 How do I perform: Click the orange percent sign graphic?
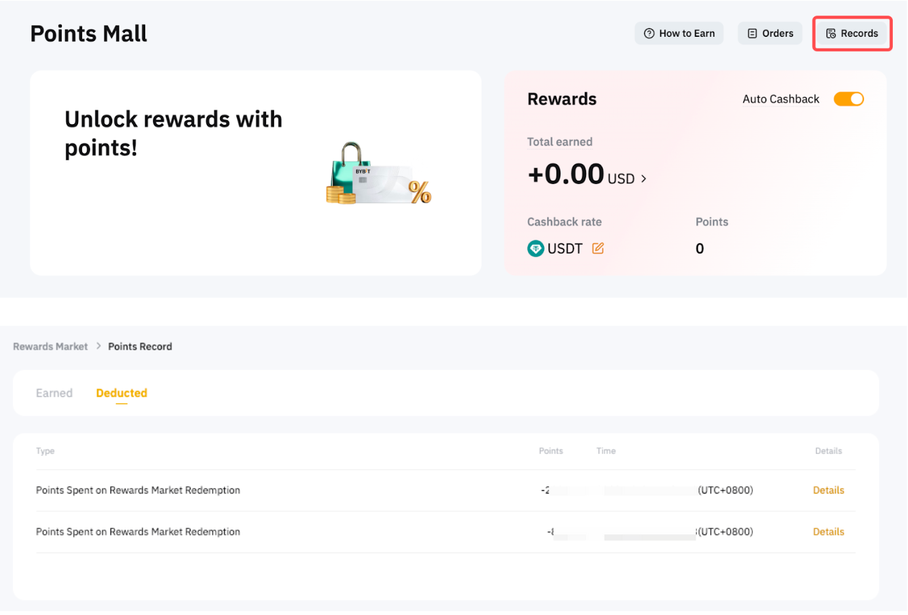tap(420, 192)
